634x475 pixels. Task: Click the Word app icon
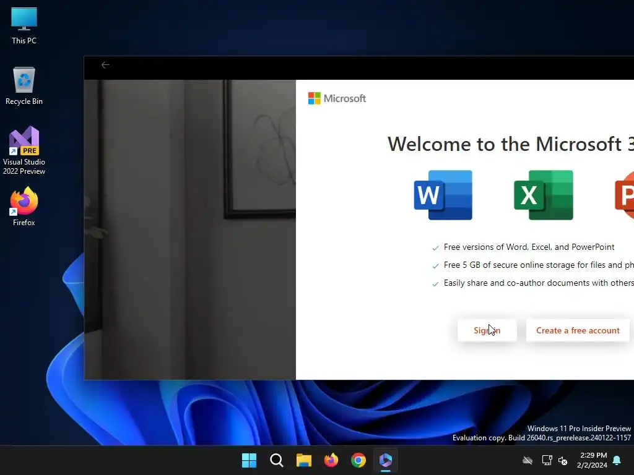[443, 195]
